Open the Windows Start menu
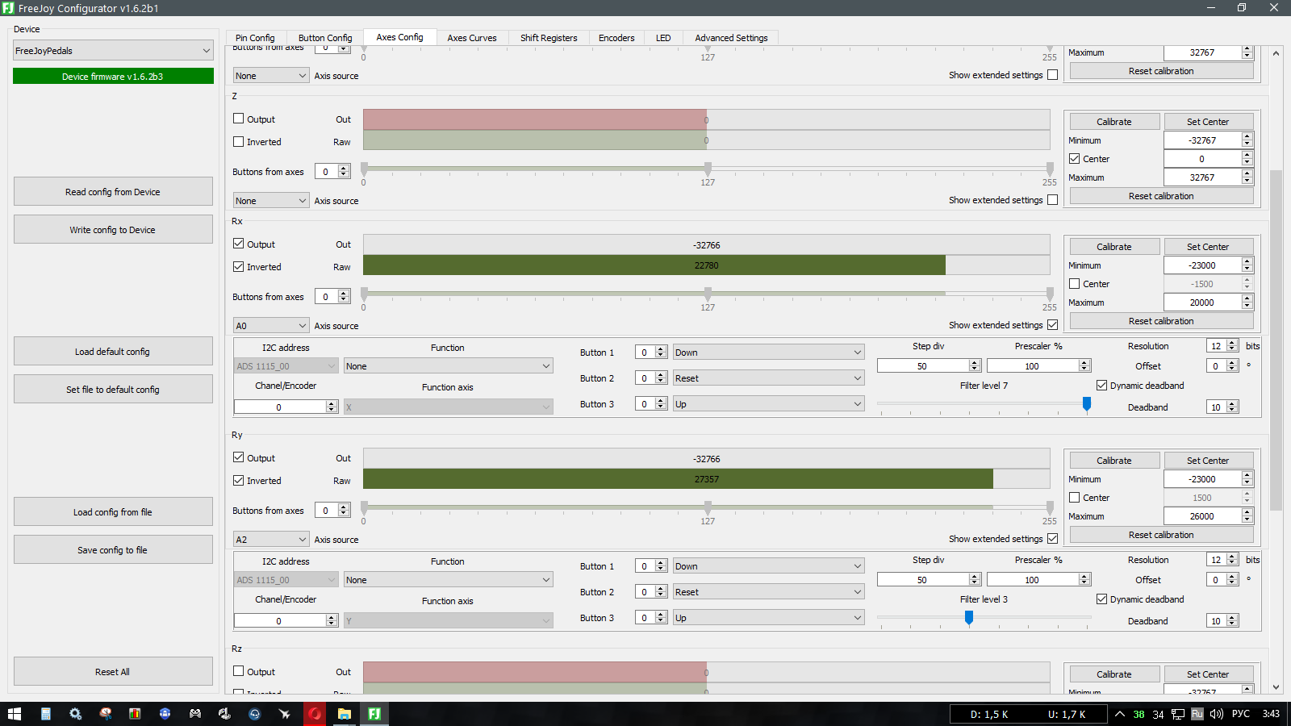The height and width of the screenshot is (726, 1291). [15, 714]
